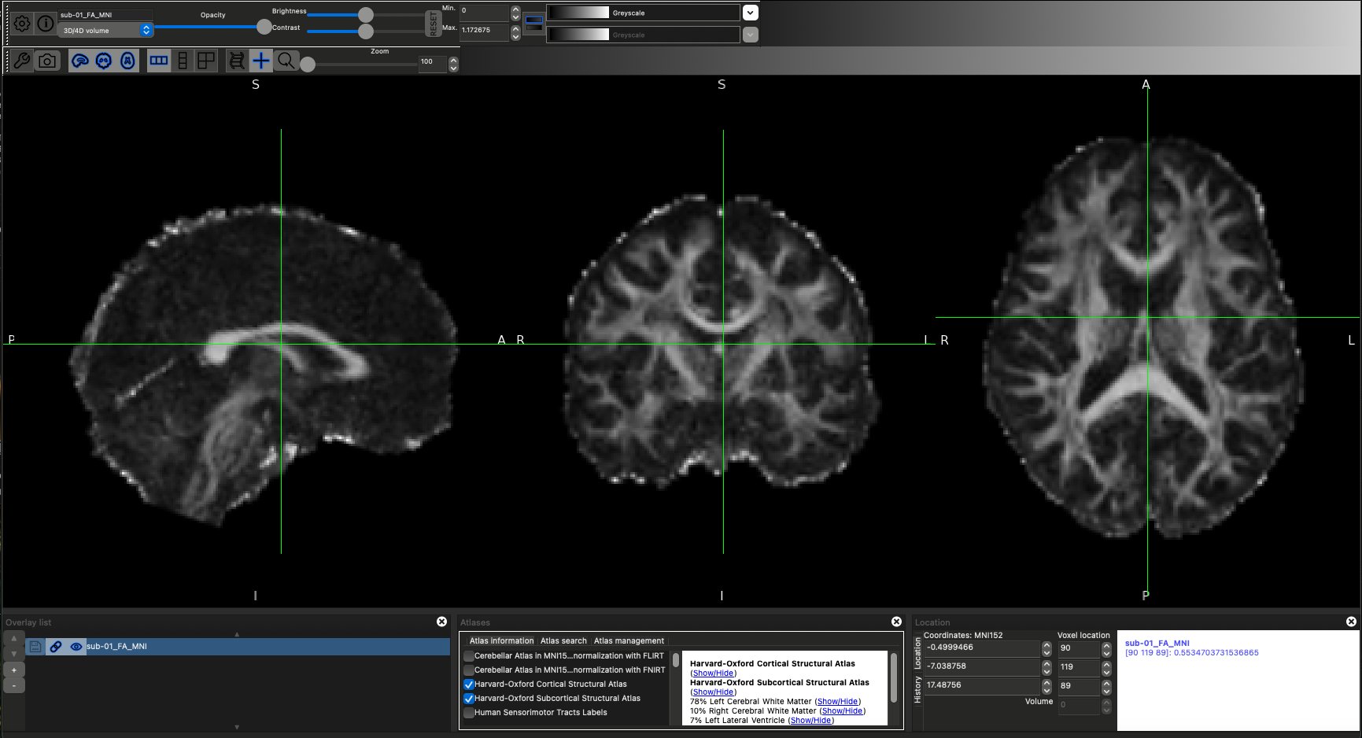Expand the Greyscale colour map dropdown
1362x738 pixels.
pos(750,13)
